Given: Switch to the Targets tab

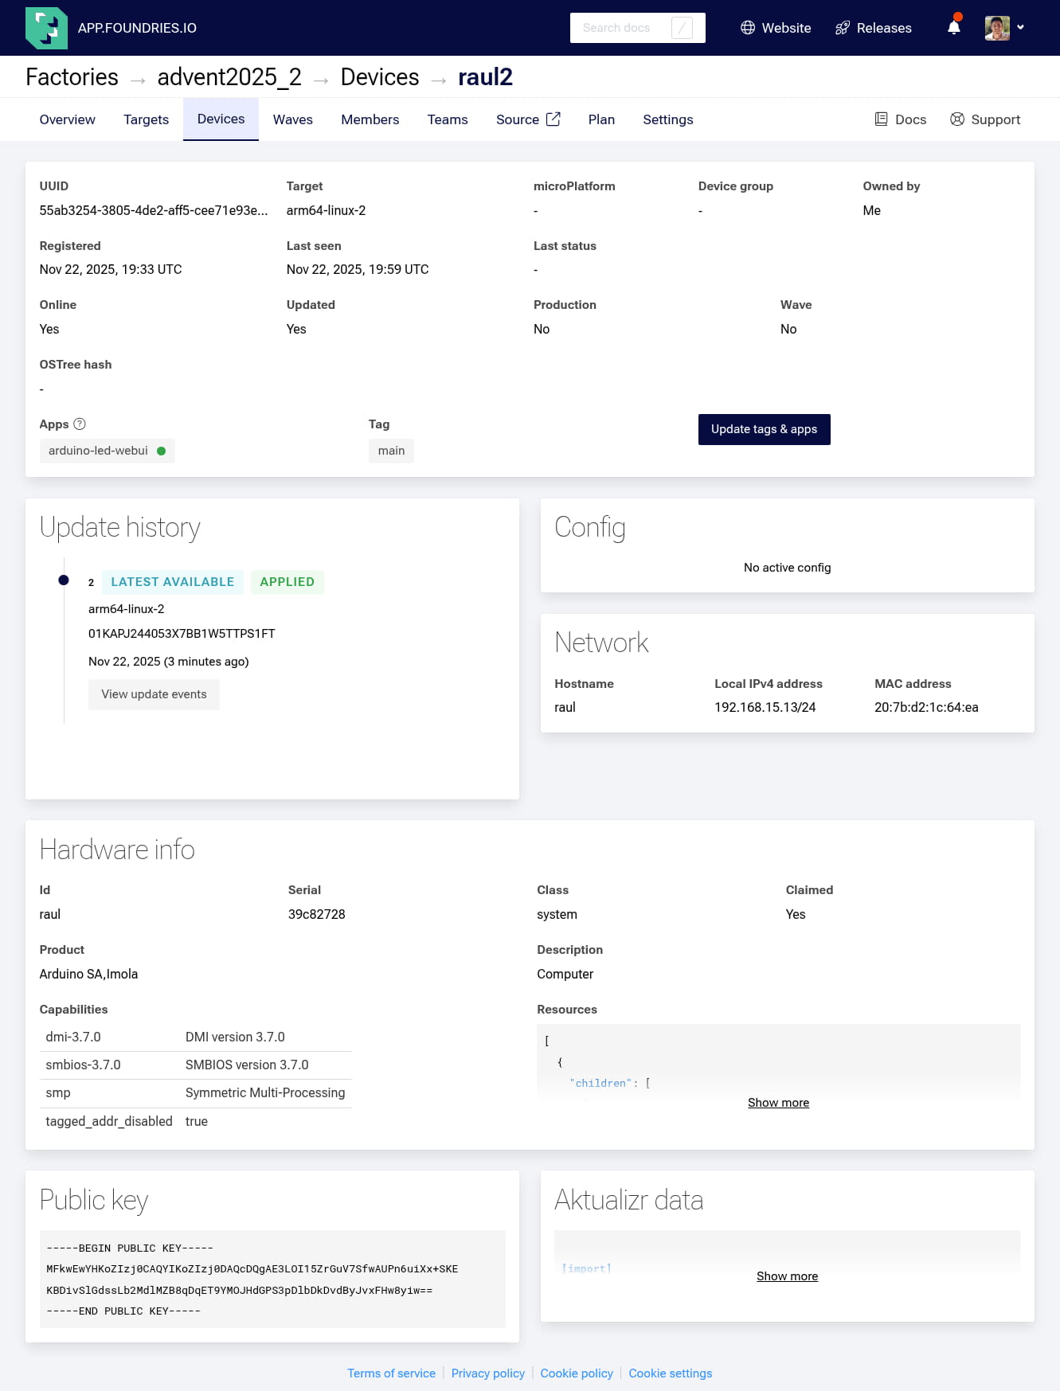Looking at the screenshot, I should pos(146,119).
